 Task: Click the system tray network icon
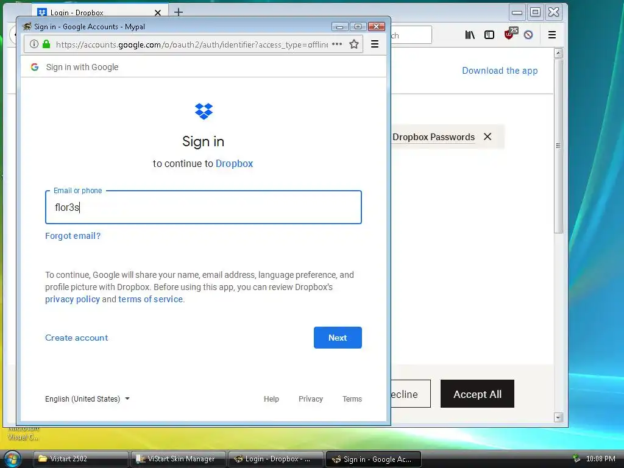pos(576,458)
